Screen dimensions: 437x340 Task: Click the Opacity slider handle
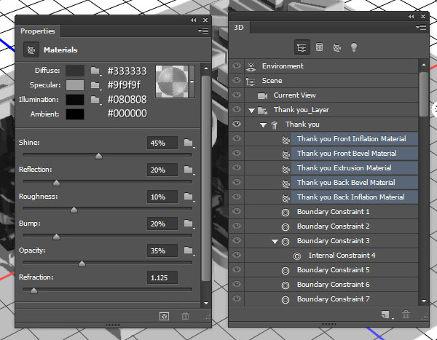(x=82, y=264)
